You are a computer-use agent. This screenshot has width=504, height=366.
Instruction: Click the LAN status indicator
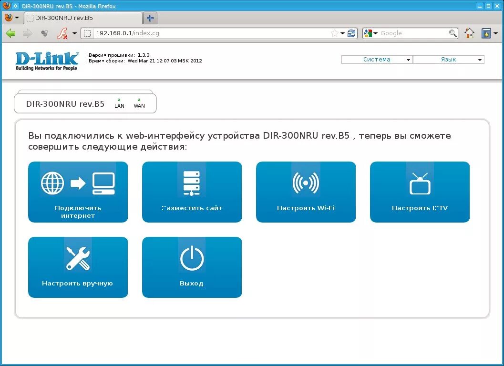(x=119, y=103)
